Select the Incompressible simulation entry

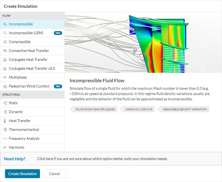22,24
